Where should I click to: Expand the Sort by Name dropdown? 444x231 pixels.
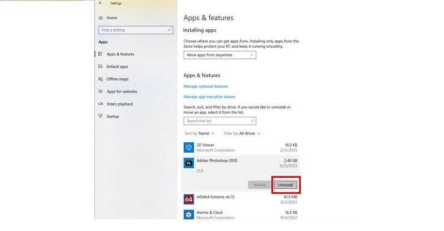point(200,133)
